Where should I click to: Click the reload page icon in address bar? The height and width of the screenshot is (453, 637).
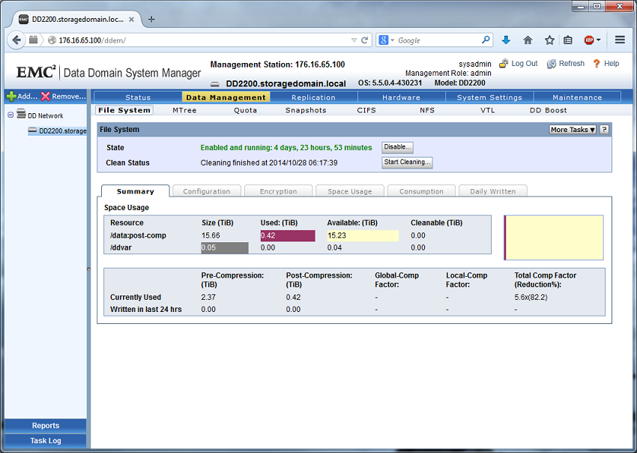click(x=364, y=40)
